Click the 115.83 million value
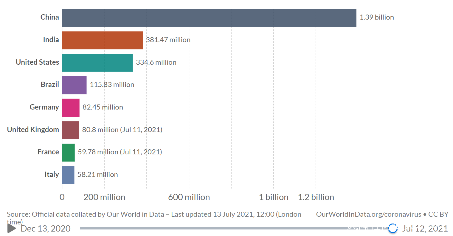The width and height of the screenshot is (453, 236). pyautogui.click(x=112, y=85)
